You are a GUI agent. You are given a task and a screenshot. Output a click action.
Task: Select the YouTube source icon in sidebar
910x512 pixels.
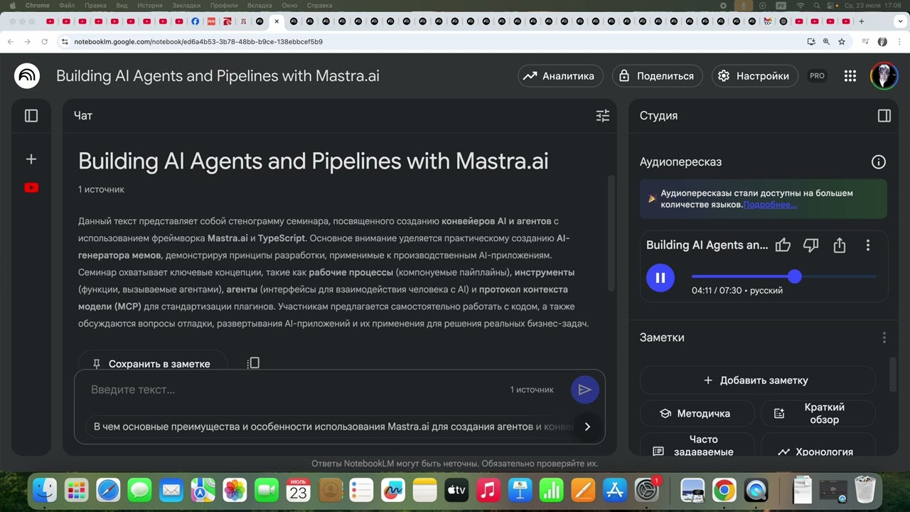tap(31, 188)
